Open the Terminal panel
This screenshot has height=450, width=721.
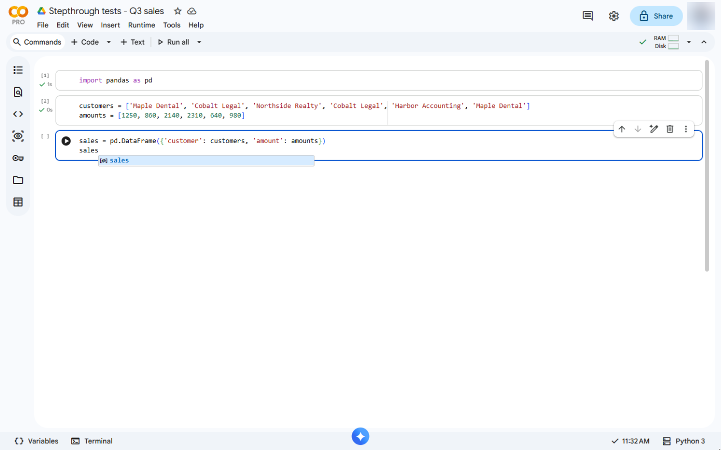pos(92,441)
